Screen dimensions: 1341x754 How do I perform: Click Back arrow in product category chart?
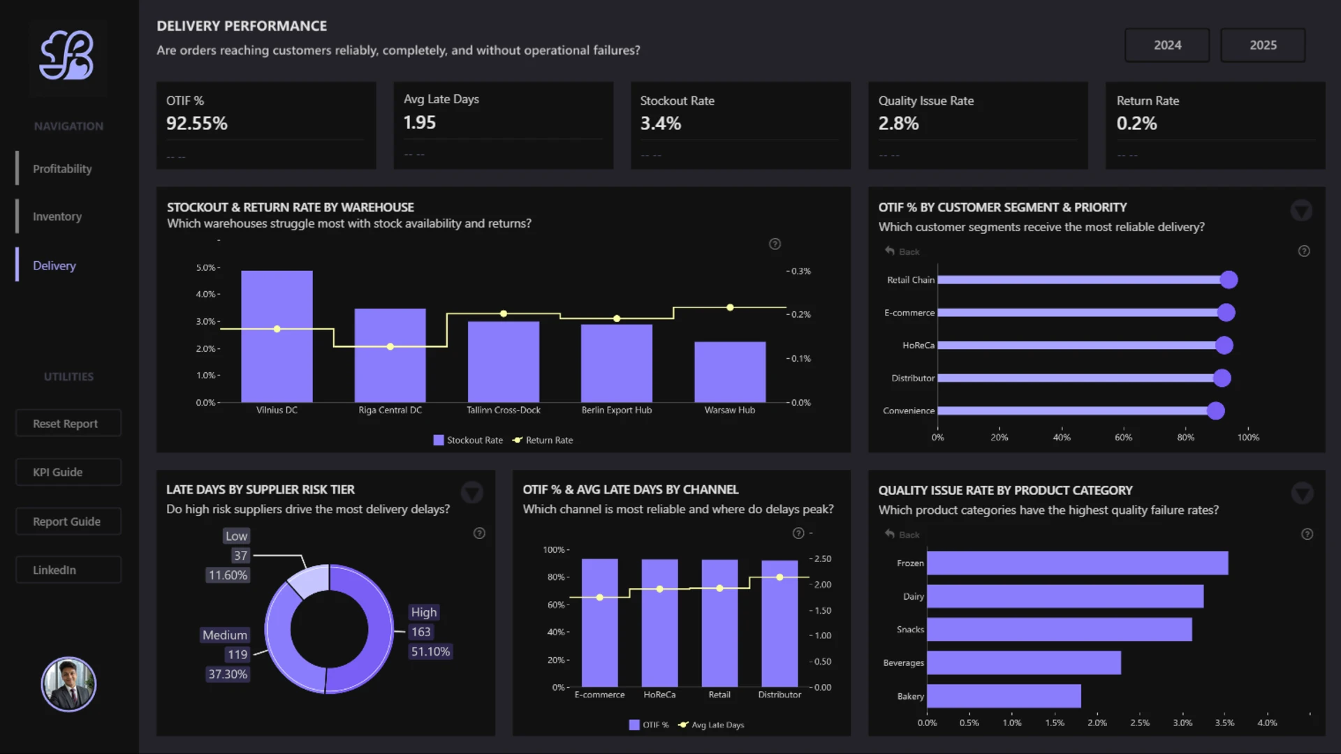pos(902,535)
